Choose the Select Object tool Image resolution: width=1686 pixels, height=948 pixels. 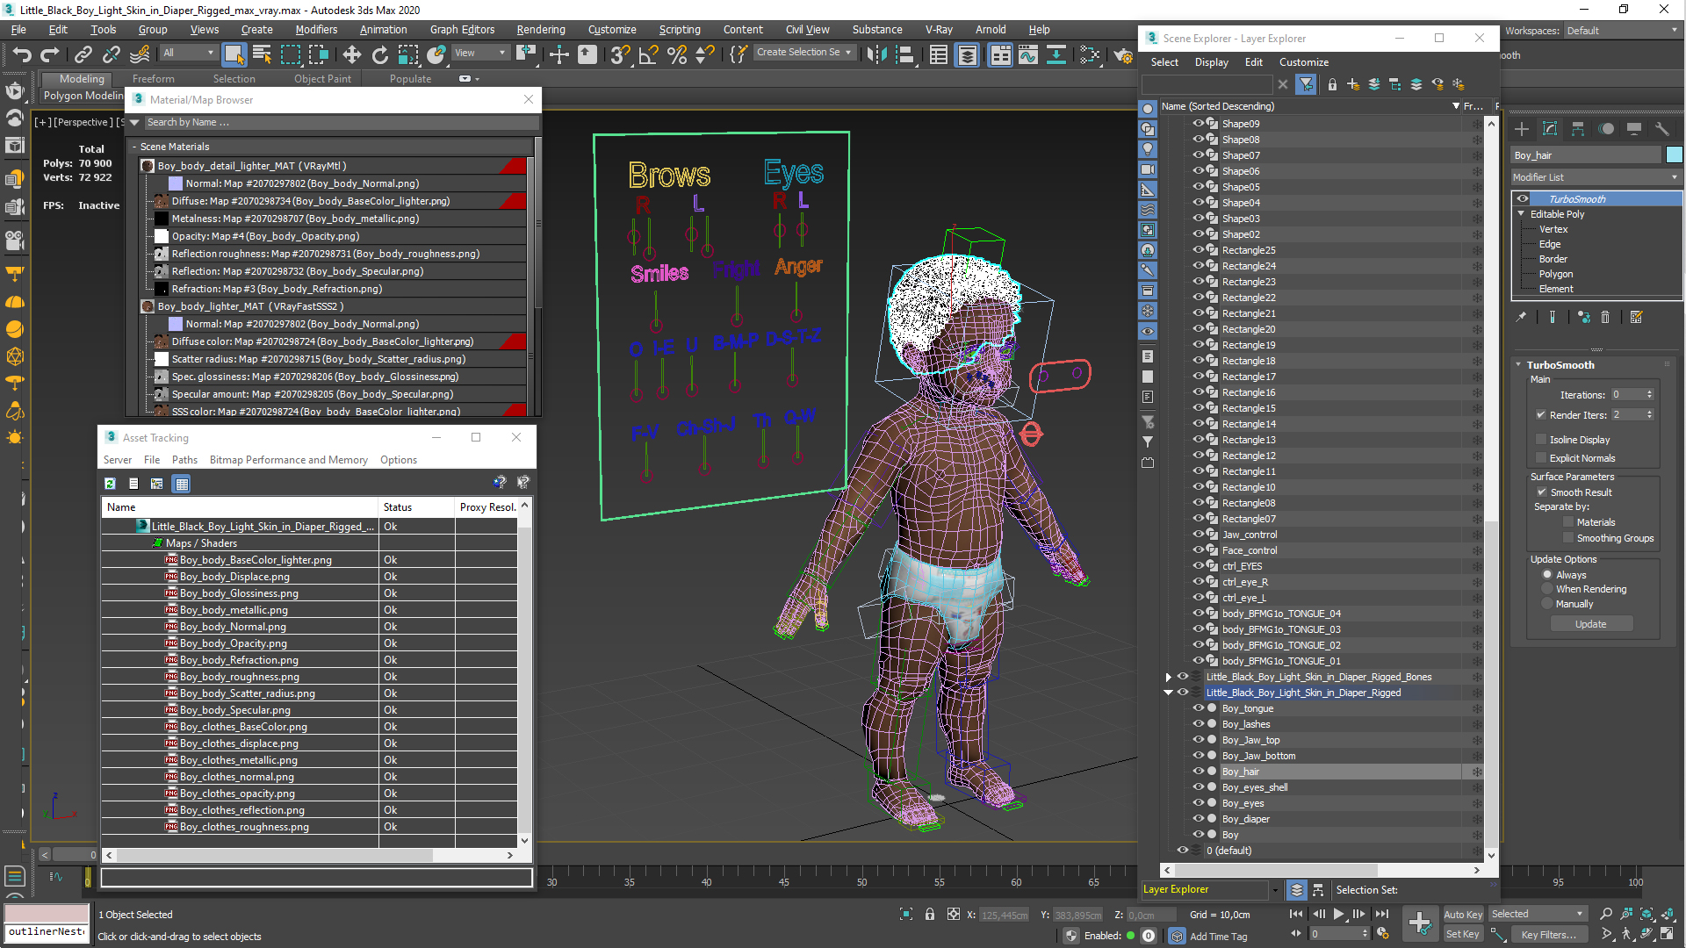pos(234,54)
